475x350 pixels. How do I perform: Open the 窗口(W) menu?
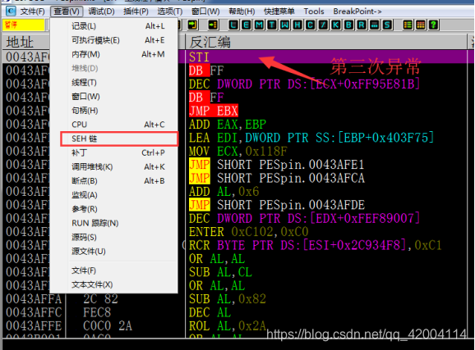(x=205, y=11)
